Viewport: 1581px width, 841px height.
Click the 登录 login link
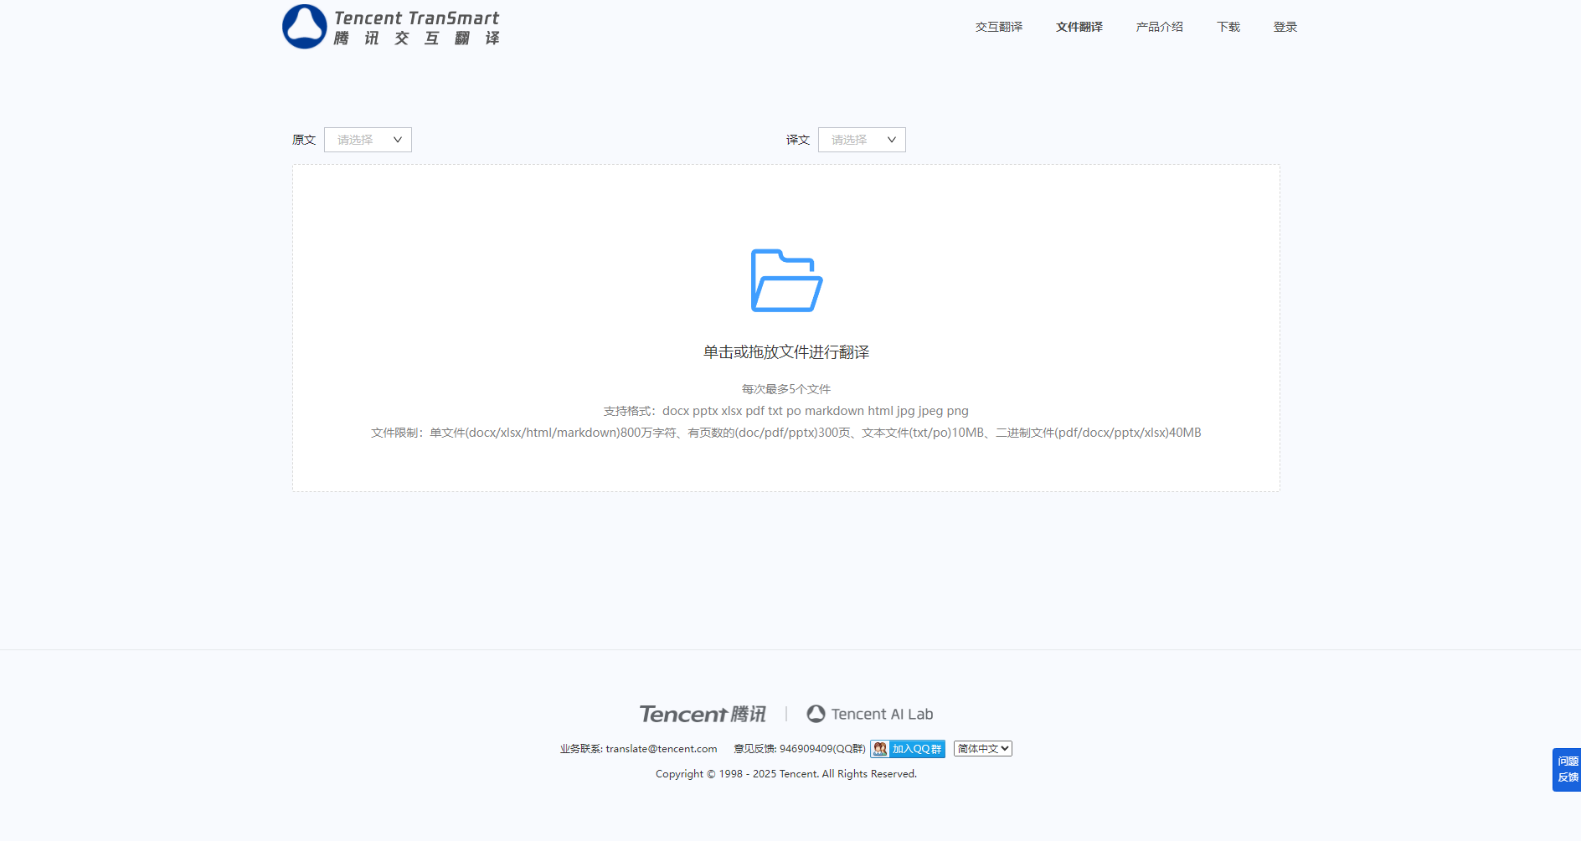1285,27
